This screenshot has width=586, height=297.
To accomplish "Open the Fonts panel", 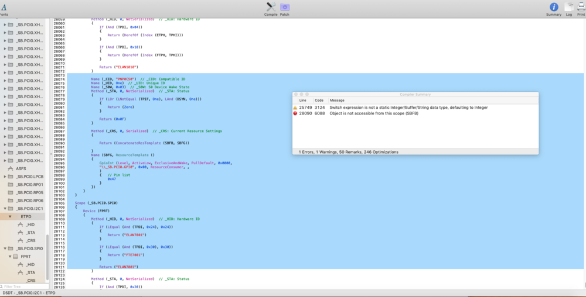I will tap(4, 8).
